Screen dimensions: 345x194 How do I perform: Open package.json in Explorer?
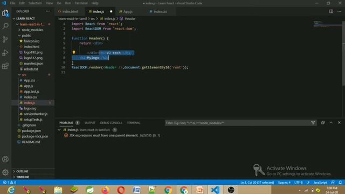tap(31, 130)
